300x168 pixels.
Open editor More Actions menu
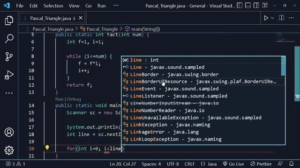click(291, 18)
